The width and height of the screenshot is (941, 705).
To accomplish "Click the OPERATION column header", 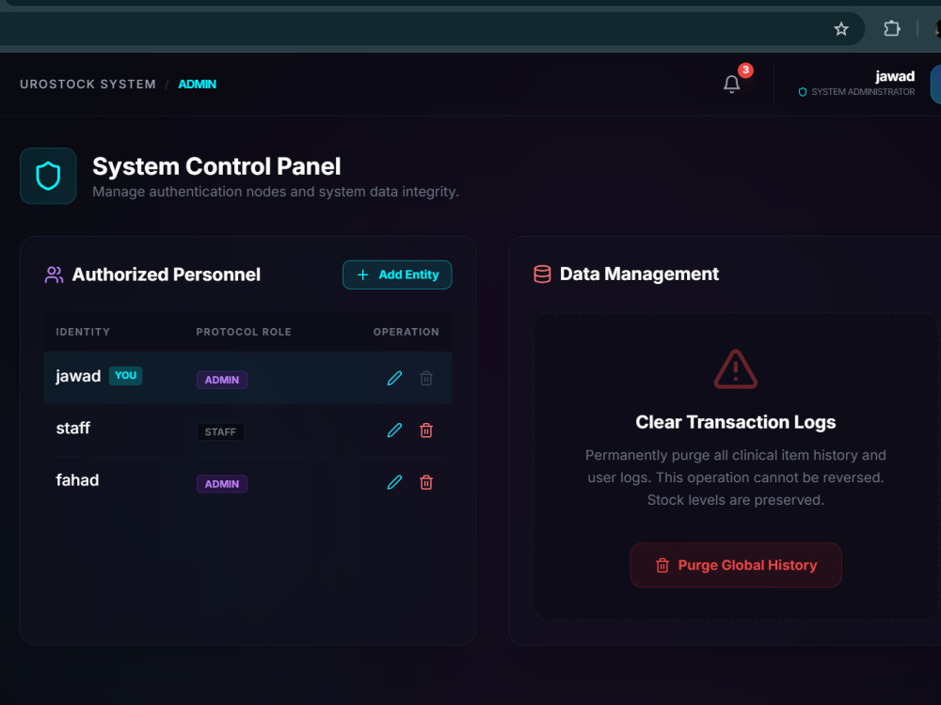I will point(407,332).
